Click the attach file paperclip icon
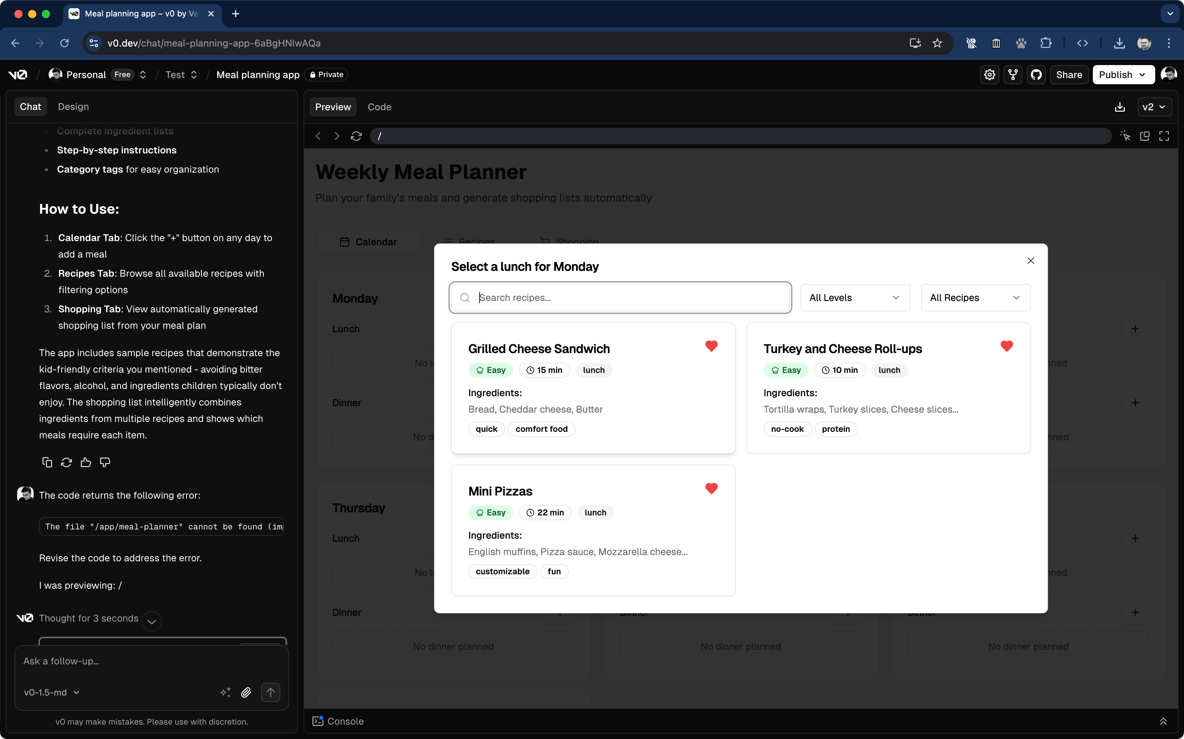Screen dimensions: 1184x739 246,692
